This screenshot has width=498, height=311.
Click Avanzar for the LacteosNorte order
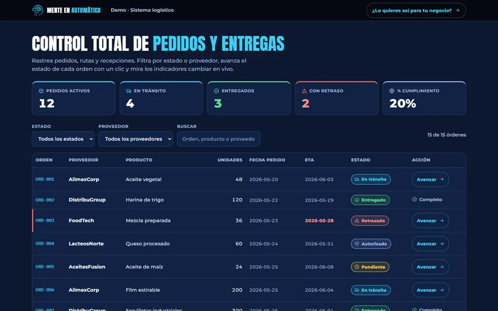[x=431, y=244]
